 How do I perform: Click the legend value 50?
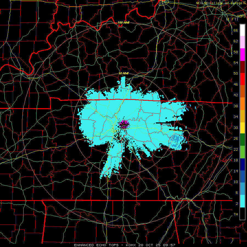[x=236, y=73]
